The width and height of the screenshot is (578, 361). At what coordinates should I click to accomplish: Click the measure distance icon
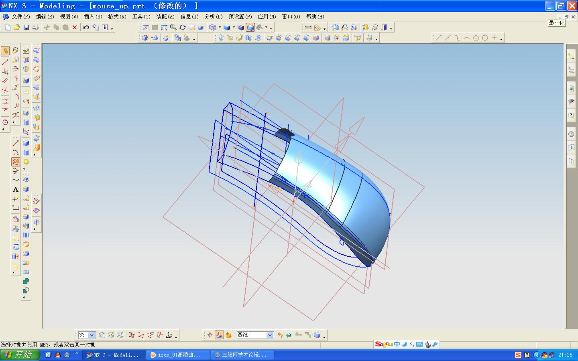click(308, 27)
